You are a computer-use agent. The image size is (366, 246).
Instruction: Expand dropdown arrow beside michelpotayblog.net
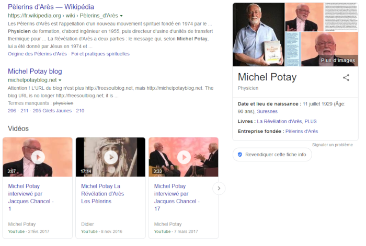(x=60, y=80)
